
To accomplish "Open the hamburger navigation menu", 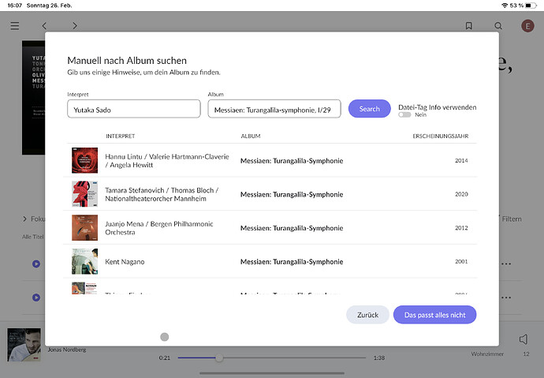I will tap(14, 26).
